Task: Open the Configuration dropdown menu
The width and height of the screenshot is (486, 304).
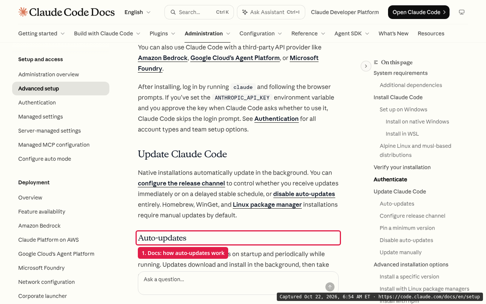Action: point(261,33)
